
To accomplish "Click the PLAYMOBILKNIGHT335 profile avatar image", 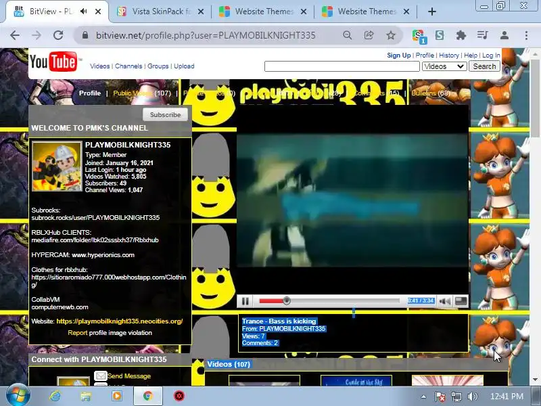I will 57,166.
